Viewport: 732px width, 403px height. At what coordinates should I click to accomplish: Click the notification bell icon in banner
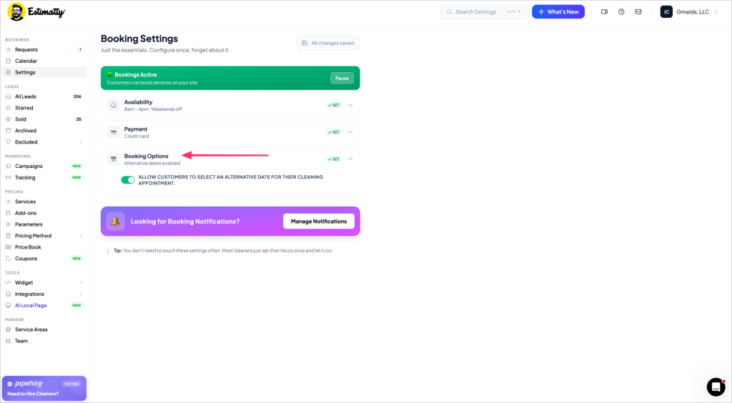115,221
